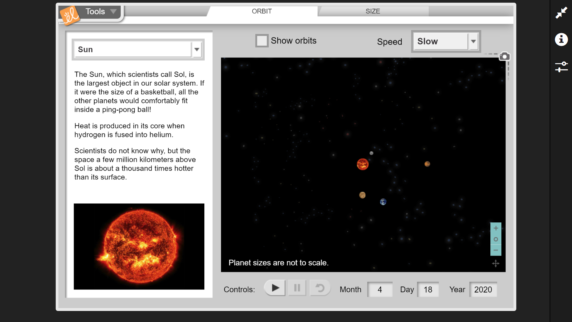This screenshot has height=322, width=572.
Task: Switch to the SIZE tab
Action: 373,11
